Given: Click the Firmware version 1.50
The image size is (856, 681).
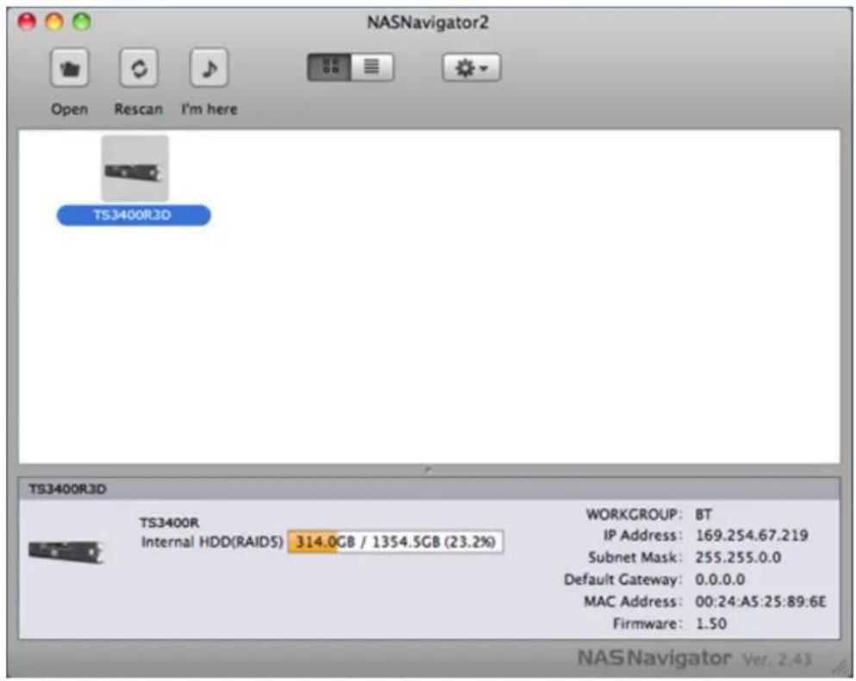Looking at the screenshot, I should (x=710, y=623).
